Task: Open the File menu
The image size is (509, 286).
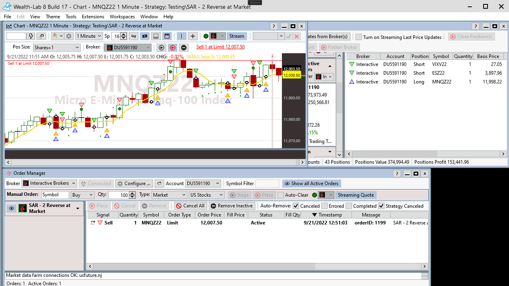Action: tap(8, 17)
